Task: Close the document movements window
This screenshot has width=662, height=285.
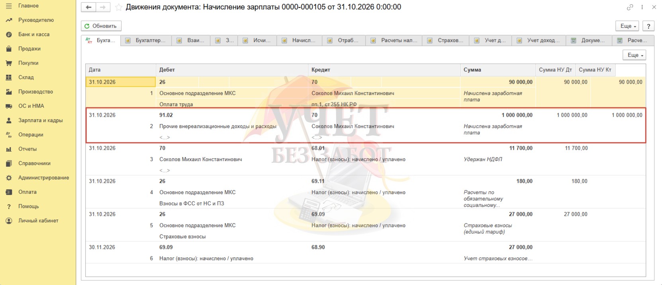Action: point(654,7)
